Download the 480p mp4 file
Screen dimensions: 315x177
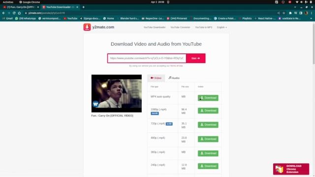tap(208, 139)
